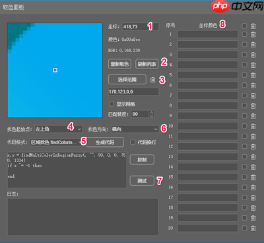Remove row 15 color point

coord(253,177)
